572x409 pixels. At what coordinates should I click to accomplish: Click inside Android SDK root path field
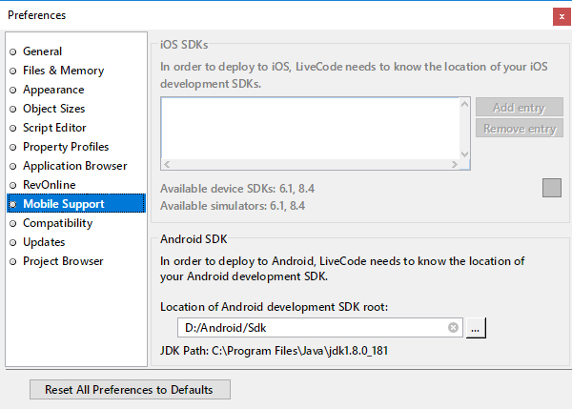[305, 328]
